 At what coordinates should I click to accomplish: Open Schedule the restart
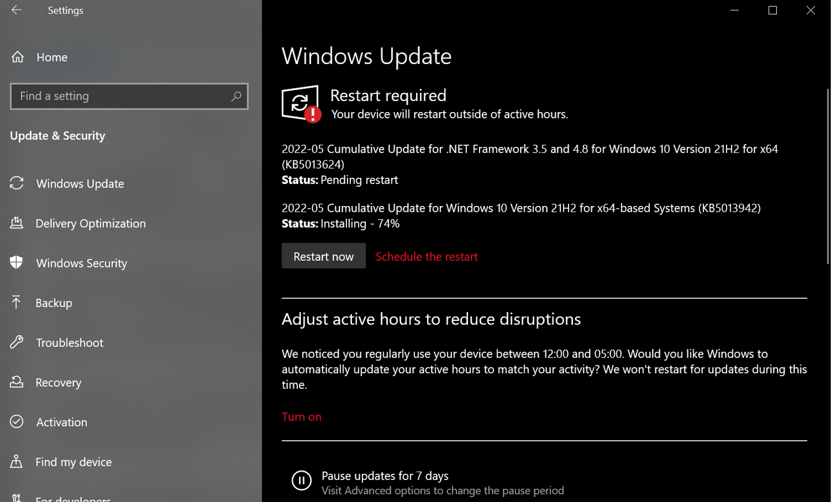click(426, 256)
